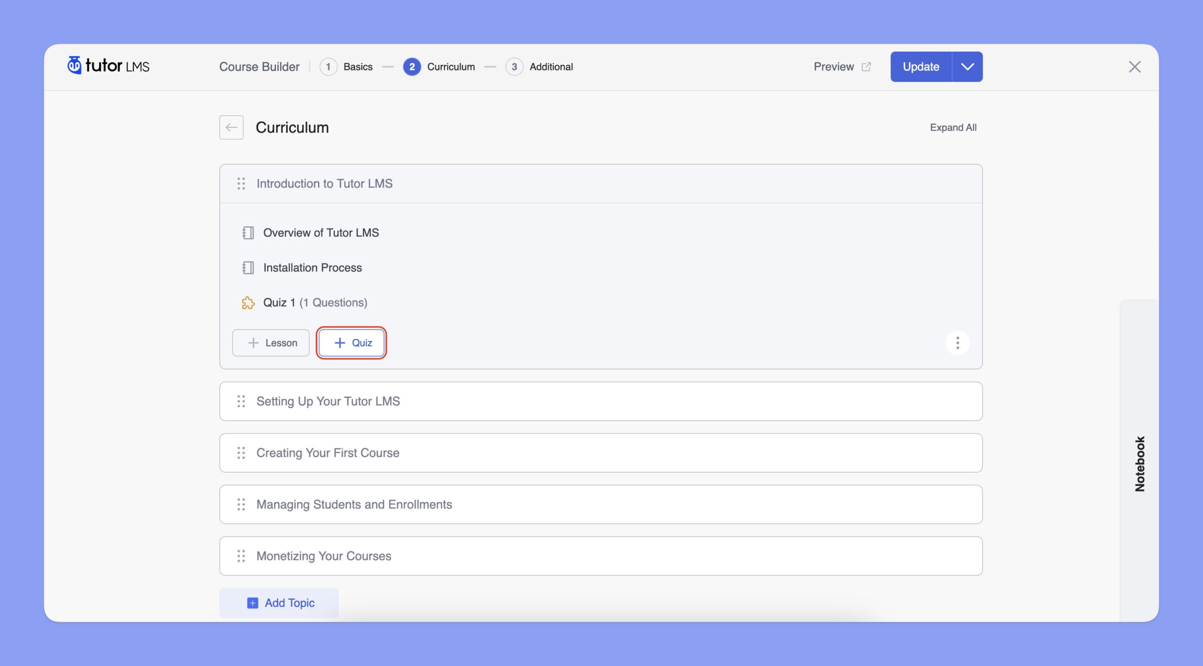Viewport: 1203px width, 666px height.
Task: Expand the Creating Your First Course topic
Action: click(x=601, y=453)
